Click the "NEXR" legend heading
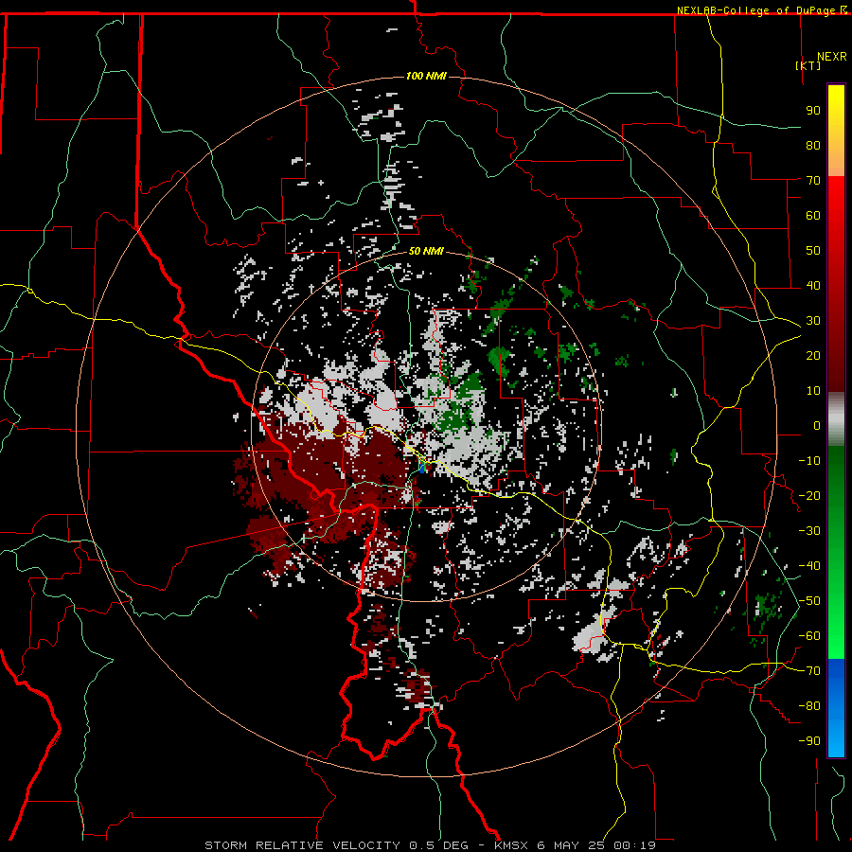 pos(832,57)
